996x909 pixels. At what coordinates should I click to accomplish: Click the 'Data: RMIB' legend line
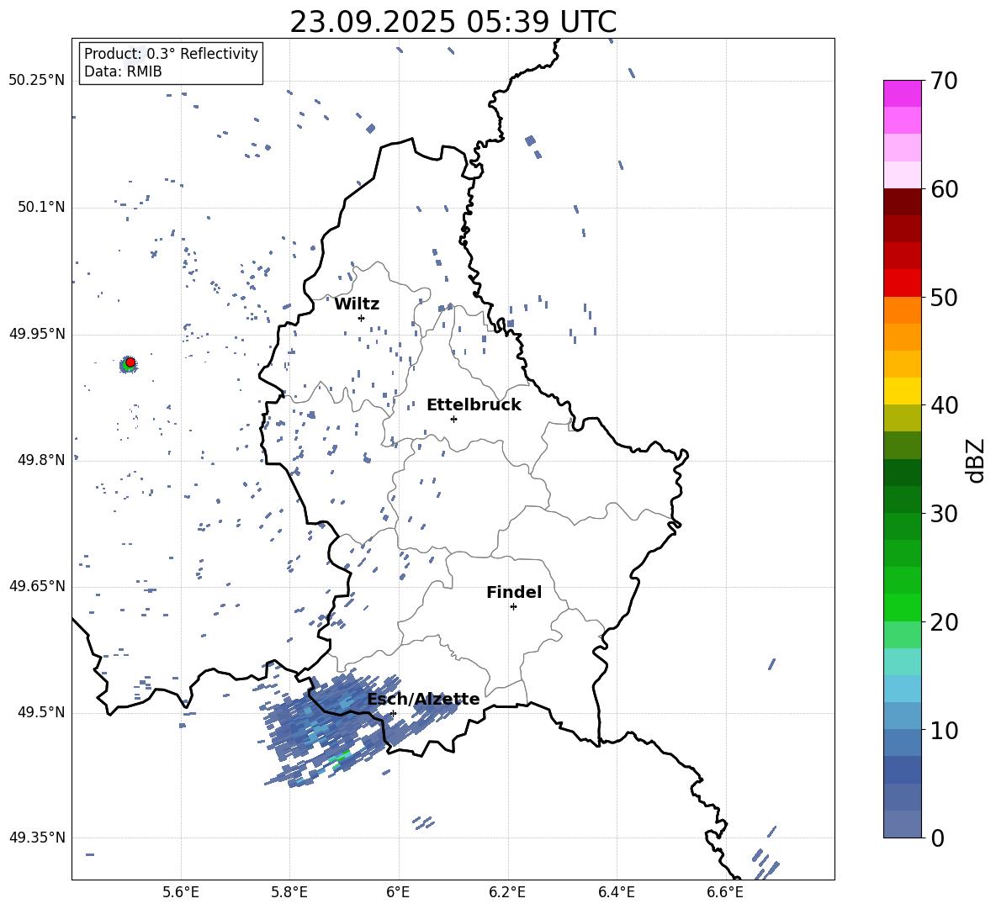pyautogui.click(x=123, y=71)
